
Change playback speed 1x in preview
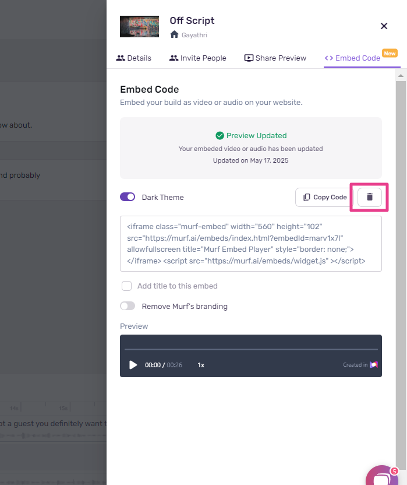201,365
